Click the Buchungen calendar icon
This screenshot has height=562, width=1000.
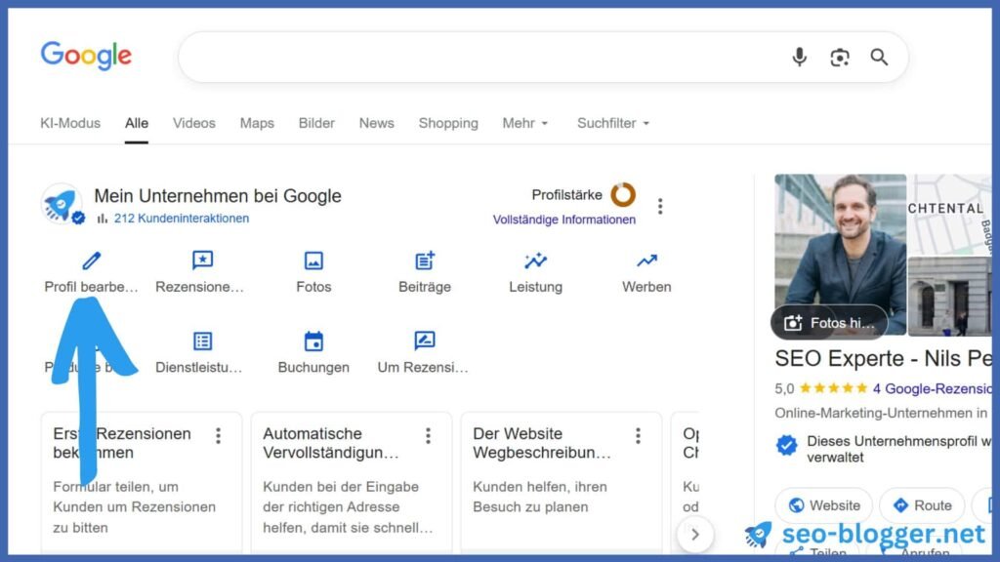pyautogui.click(x=312, y=341)
